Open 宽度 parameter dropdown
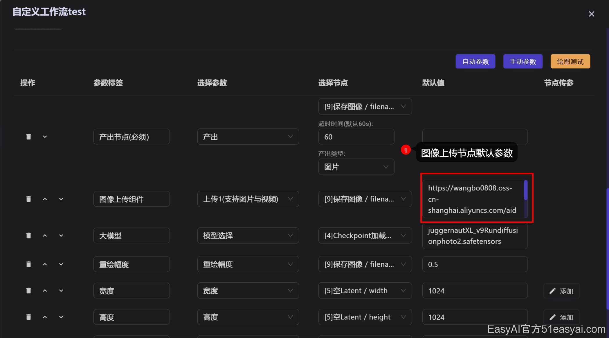609x338 pixels. tap(248, 290)
